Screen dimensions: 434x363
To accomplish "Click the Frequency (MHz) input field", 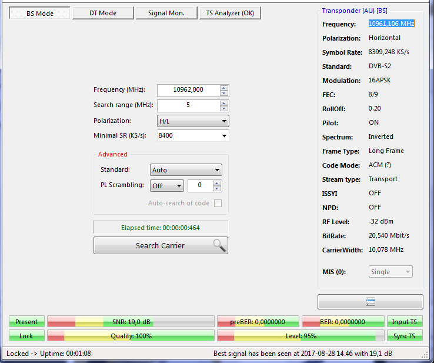I will [188, 90].
